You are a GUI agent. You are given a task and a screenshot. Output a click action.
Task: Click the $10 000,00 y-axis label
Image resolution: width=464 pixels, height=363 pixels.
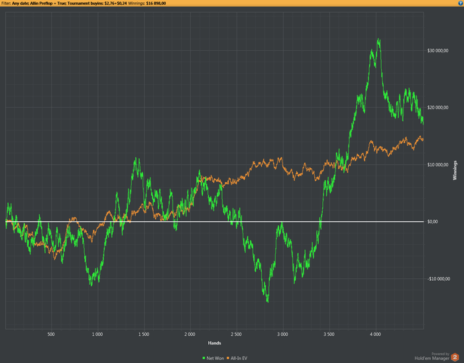(437, 165)
